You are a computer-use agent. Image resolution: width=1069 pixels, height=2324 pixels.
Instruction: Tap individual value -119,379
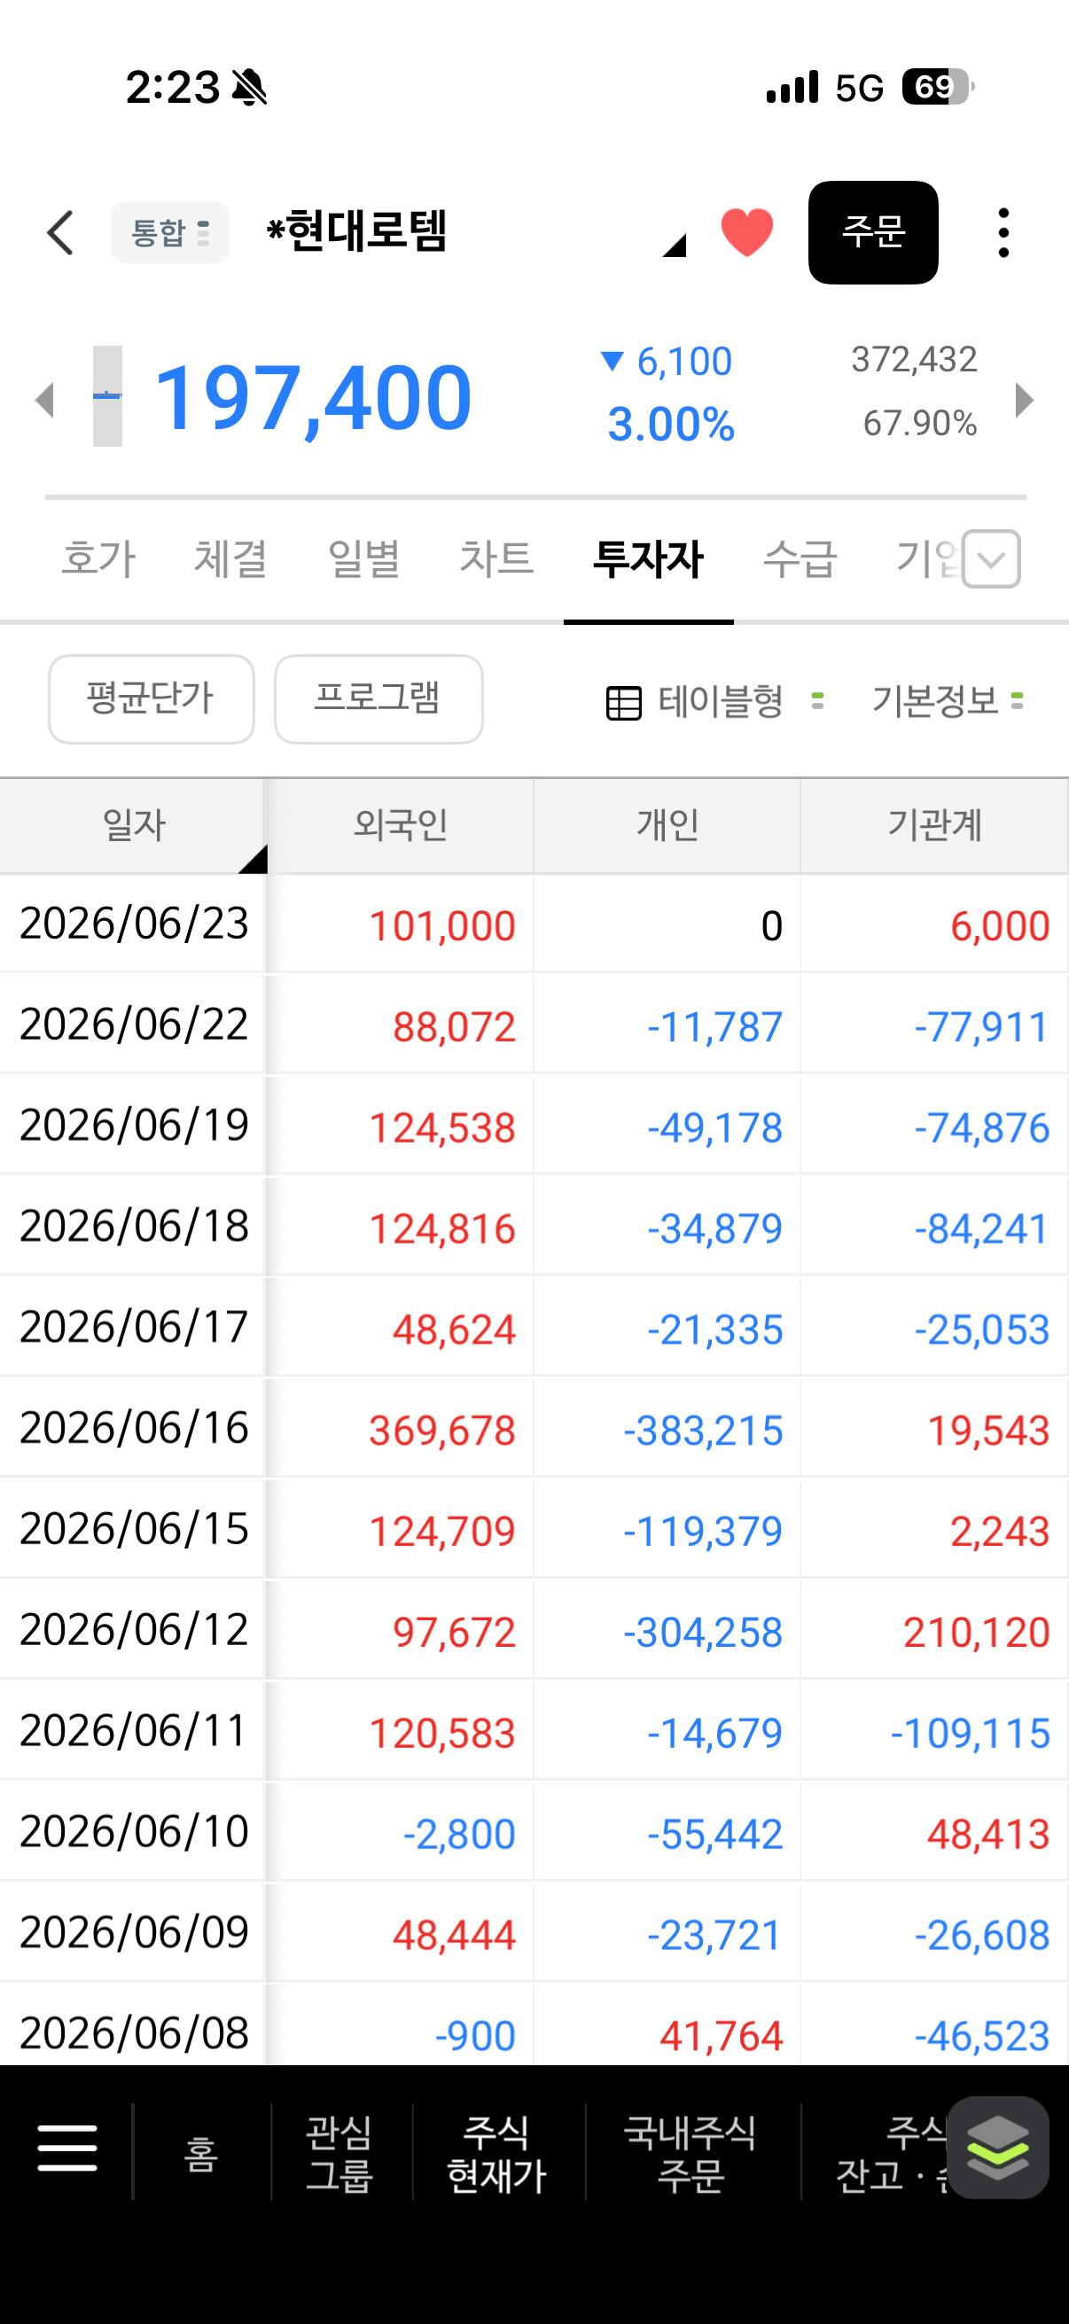pyautogui.click(x=703, y=1532)
